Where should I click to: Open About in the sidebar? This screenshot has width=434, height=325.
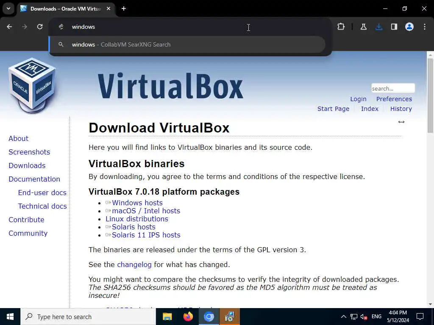click(x=18, y=138)
